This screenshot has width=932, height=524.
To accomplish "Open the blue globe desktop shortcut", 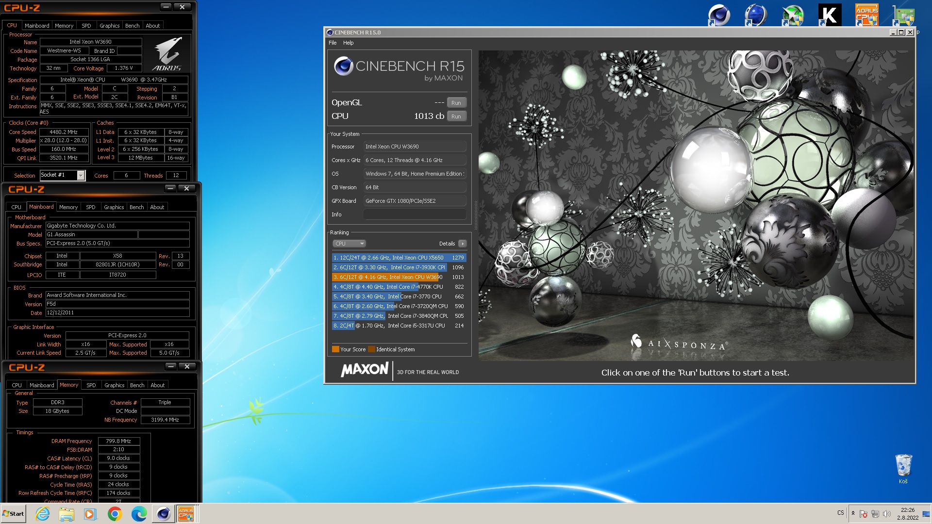I will point(756,15).
